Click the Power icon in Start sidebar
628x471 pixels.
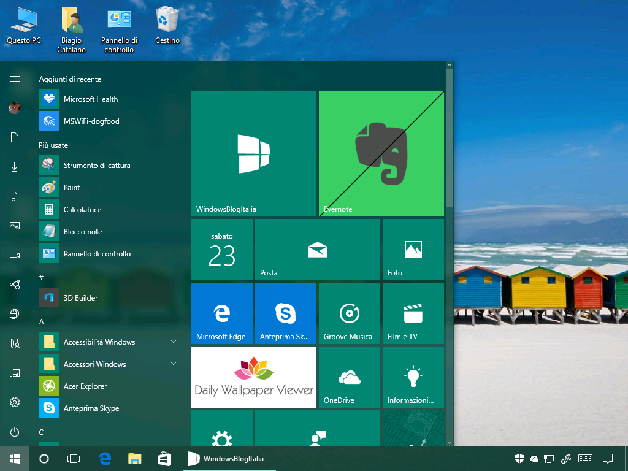15,432
